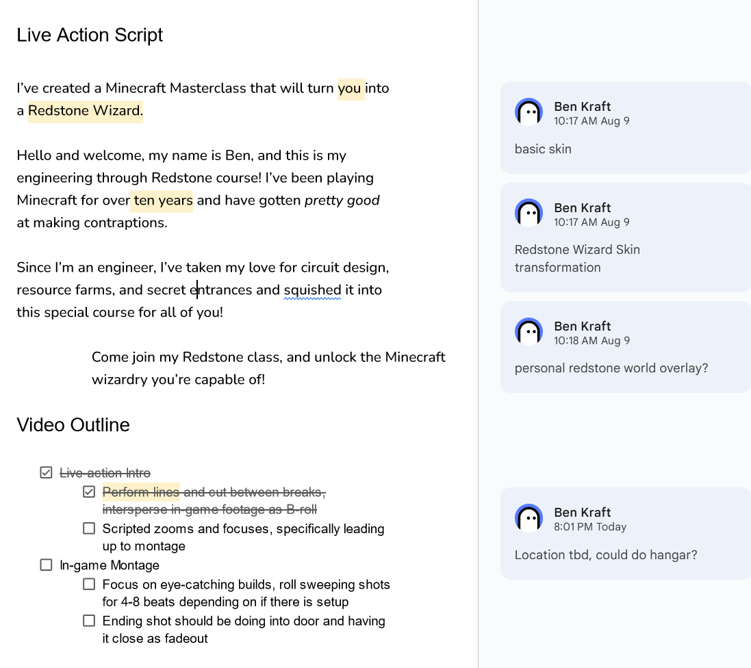The height and width of the screenshot is (668, 751).
Task: Click the 'Video Outline' heading
Action: click(73, 425)
